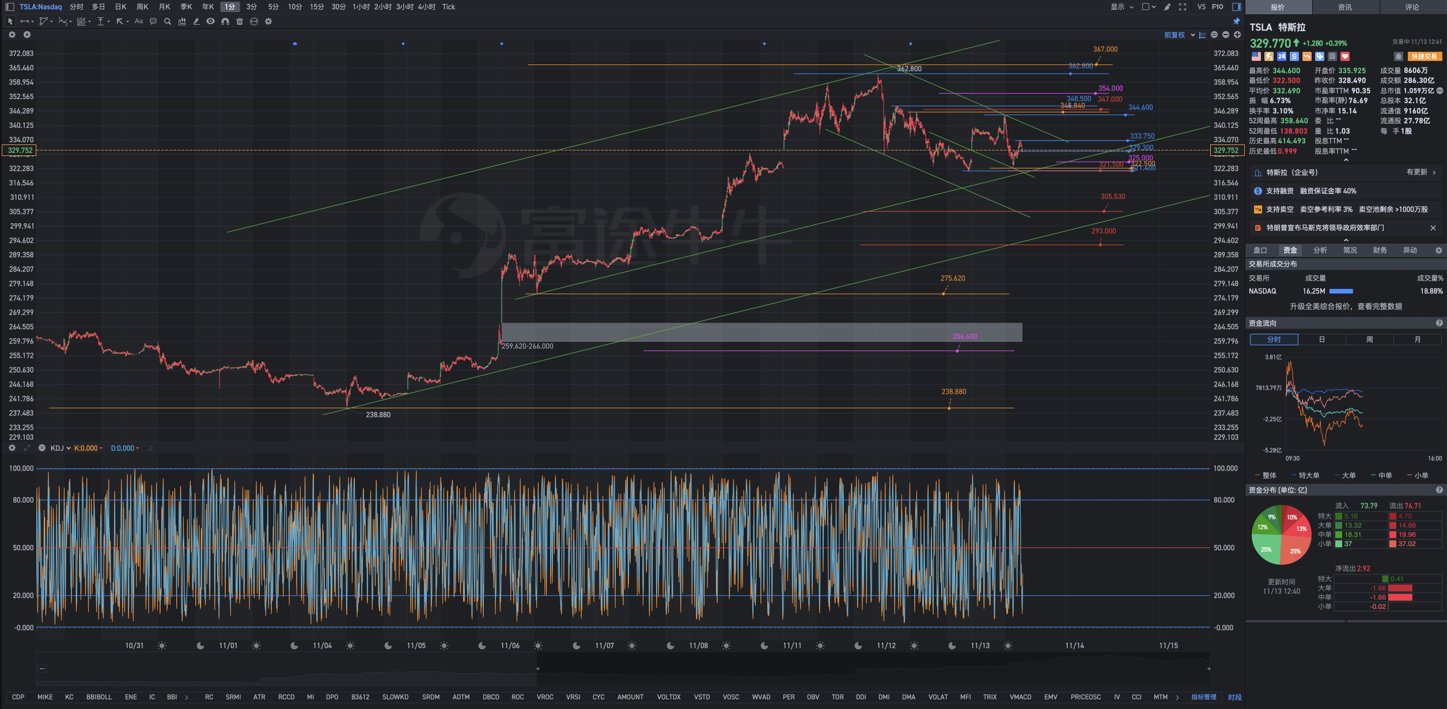Expand Fibonacci grid tool dropdown

point(89,22)
